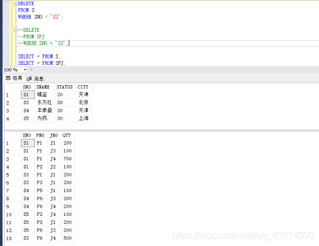Select P2 cell in SPJ row 4
The height and width of the screenshot is (246, 319).
(x=41, y=167)
